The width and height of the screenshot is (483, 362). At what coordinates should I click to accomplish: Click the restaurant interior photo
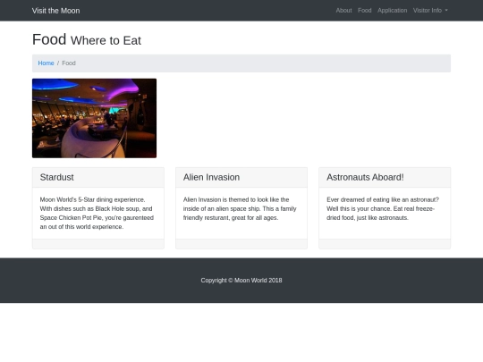pos(94,118)
